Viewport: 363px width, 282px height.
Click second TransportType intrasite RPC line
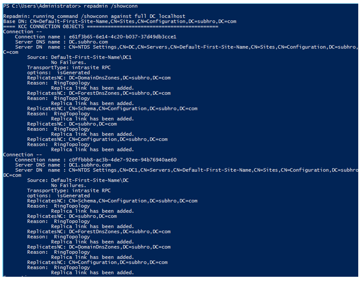click(x=69, y=191)
